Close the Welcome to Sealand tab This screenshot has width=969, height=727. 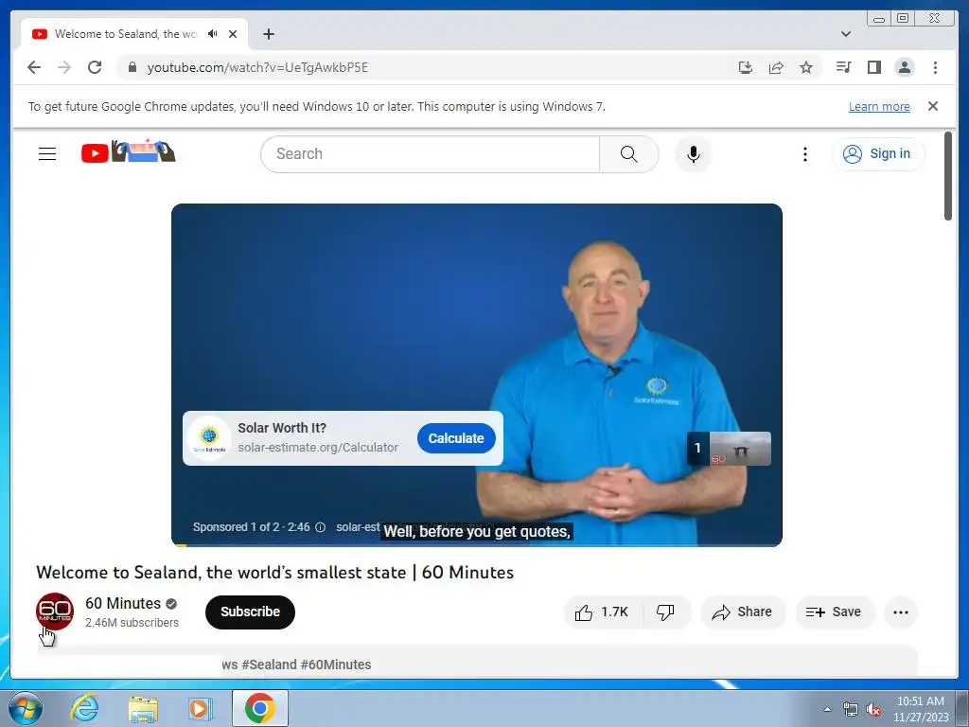click(x=233, y=34)
